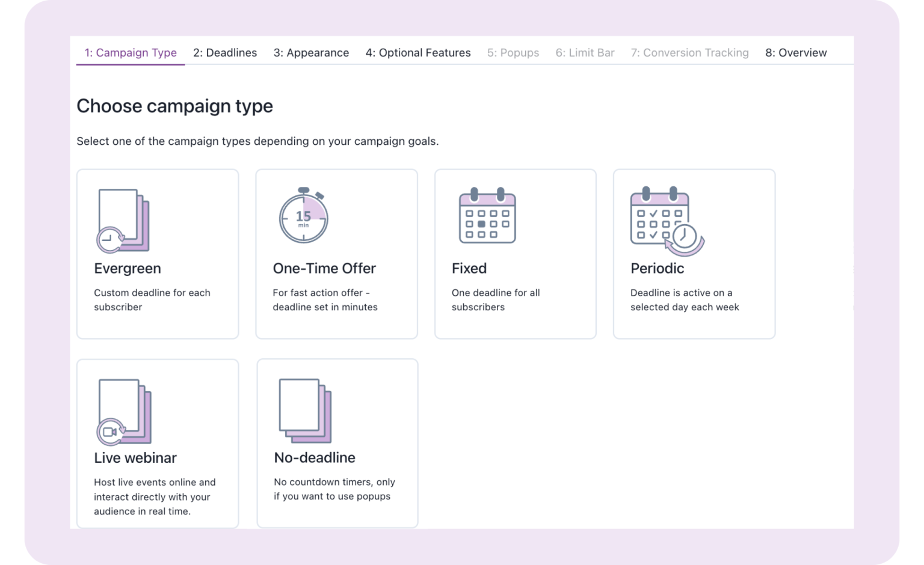Pick the Periodic campaign title
The width and height of the screenshot is (924, 565).
click(x=657, y=268)
